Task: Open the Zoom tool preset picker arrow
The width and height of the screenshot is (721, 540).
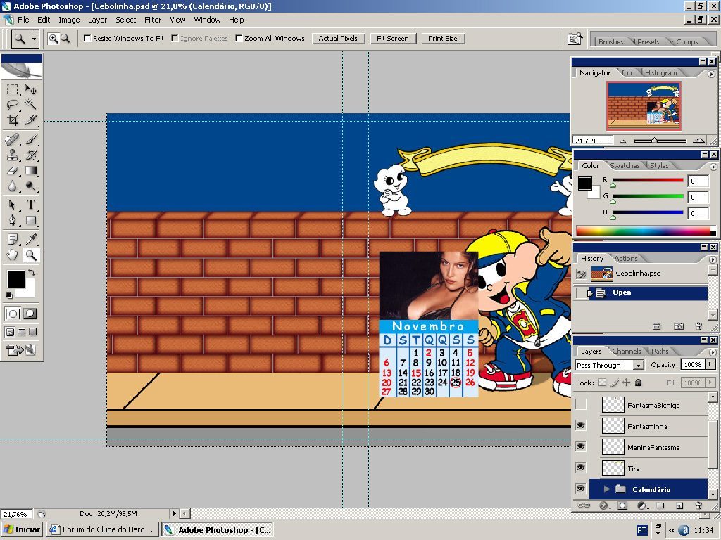Action: point(34,39)
